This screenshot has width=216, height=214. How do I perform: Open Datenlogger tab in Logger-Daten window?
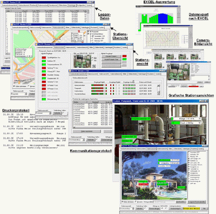pos(72,5)
